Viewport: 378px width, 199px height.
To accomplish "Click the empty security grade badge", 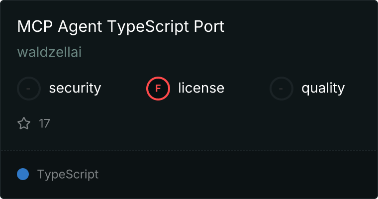I will click(x=29, y=89).
